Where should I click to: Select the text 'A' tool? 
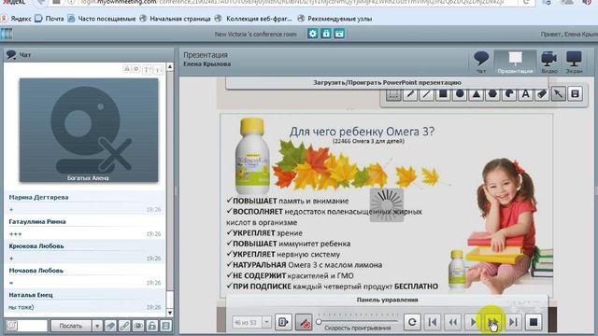point(525,93)
